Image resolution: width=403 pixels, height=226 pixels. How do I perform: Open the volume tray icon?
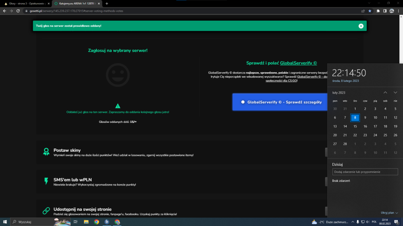coord(368,222)
